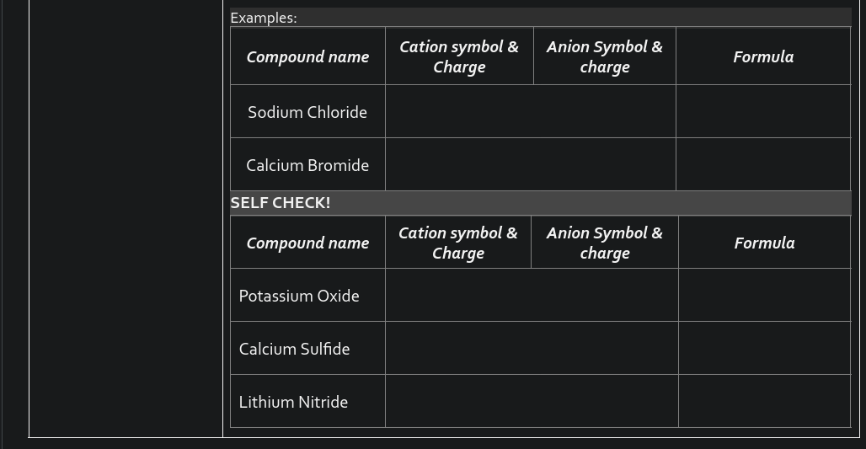
Task: Click the Anion Symbol & charge header under SELF CHECK!
Action: tap(605, 243)
